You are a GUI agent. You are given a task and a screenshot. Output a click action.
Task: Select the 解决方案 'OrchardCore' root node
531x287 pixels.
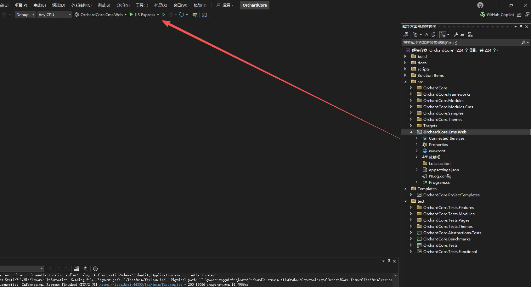[x=455, y=50]
